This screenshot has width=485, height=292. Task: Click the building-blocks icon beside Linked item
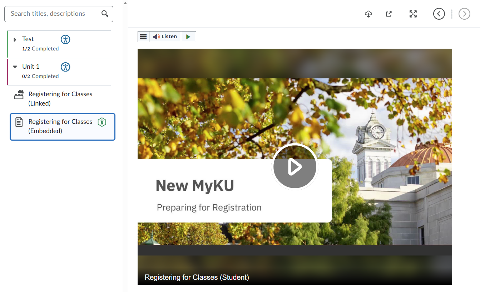(x=19, y=94)
